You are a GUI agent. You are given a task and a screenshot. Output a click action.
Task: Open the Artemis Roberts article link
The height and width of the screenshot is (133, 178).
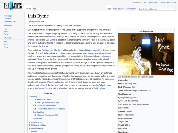34,40
